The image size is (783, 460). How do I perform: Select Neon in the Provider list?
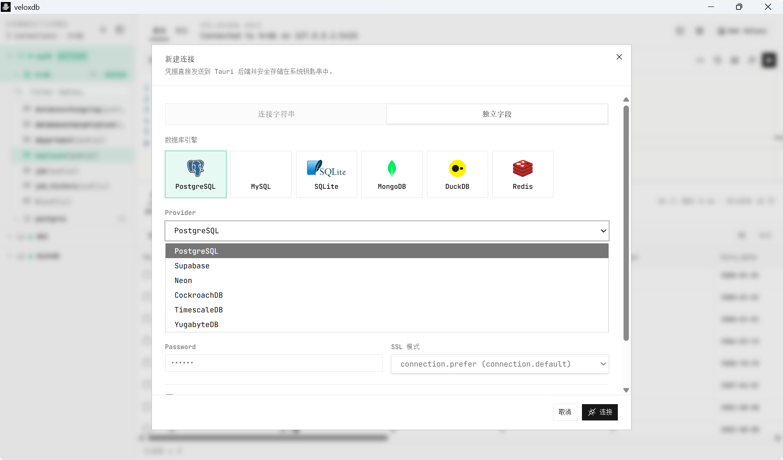(x=387, y=281)
